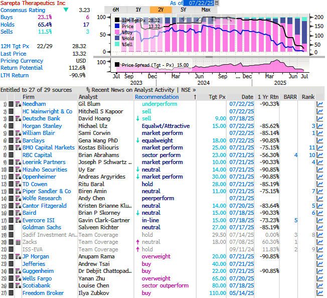
Task: Sort by the Recommendation column header
Action: [156, 97]
